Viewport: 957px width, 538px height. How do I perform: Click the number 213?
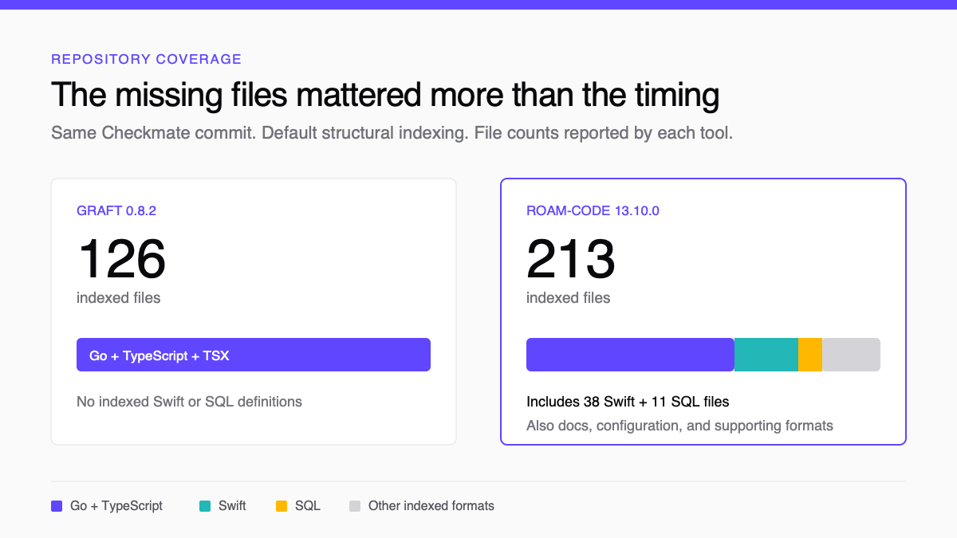(x=571, y=259)
